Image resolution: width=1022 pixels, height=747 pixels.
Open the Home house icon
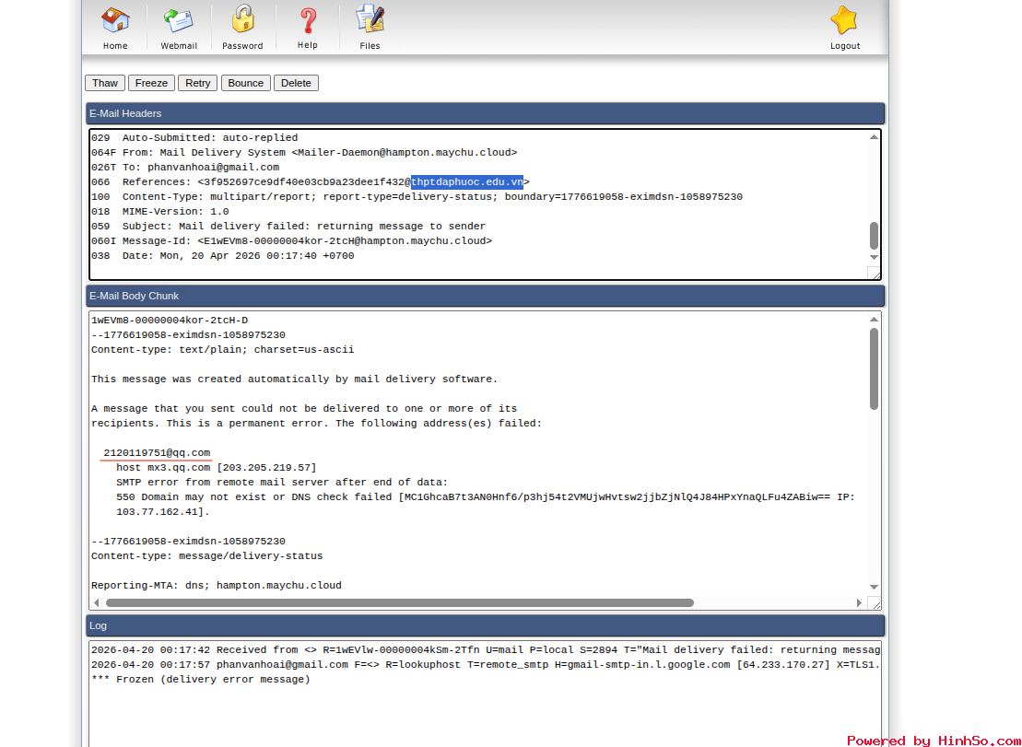pos(115,20)
